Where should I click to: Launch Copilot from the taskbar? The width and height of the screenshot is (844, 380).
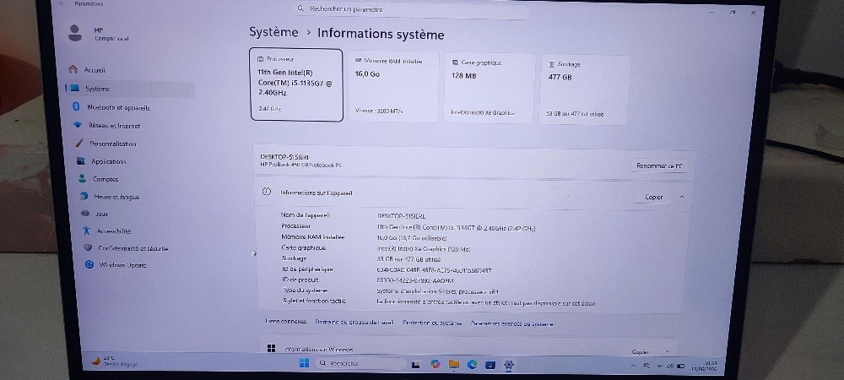pyautogui.click(x=436, y=365)
